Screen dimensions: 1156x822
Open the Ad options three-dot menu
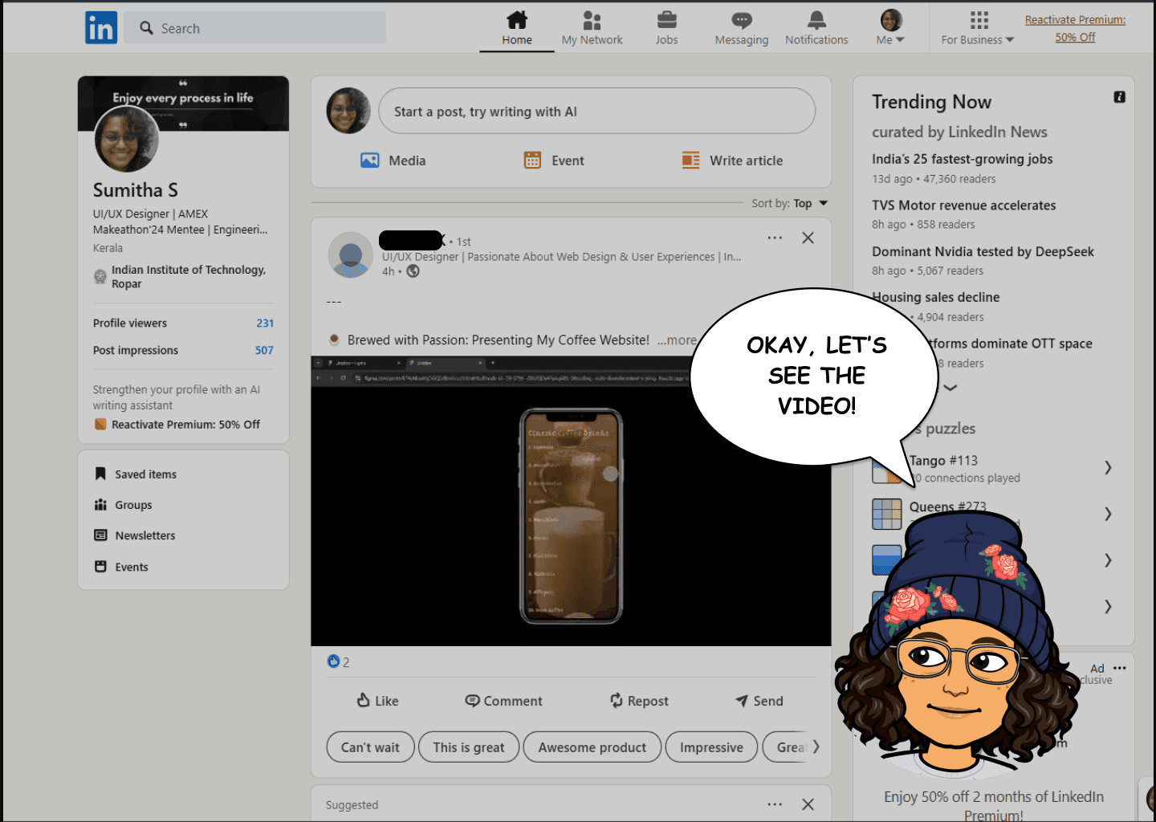pos(1120,668)
